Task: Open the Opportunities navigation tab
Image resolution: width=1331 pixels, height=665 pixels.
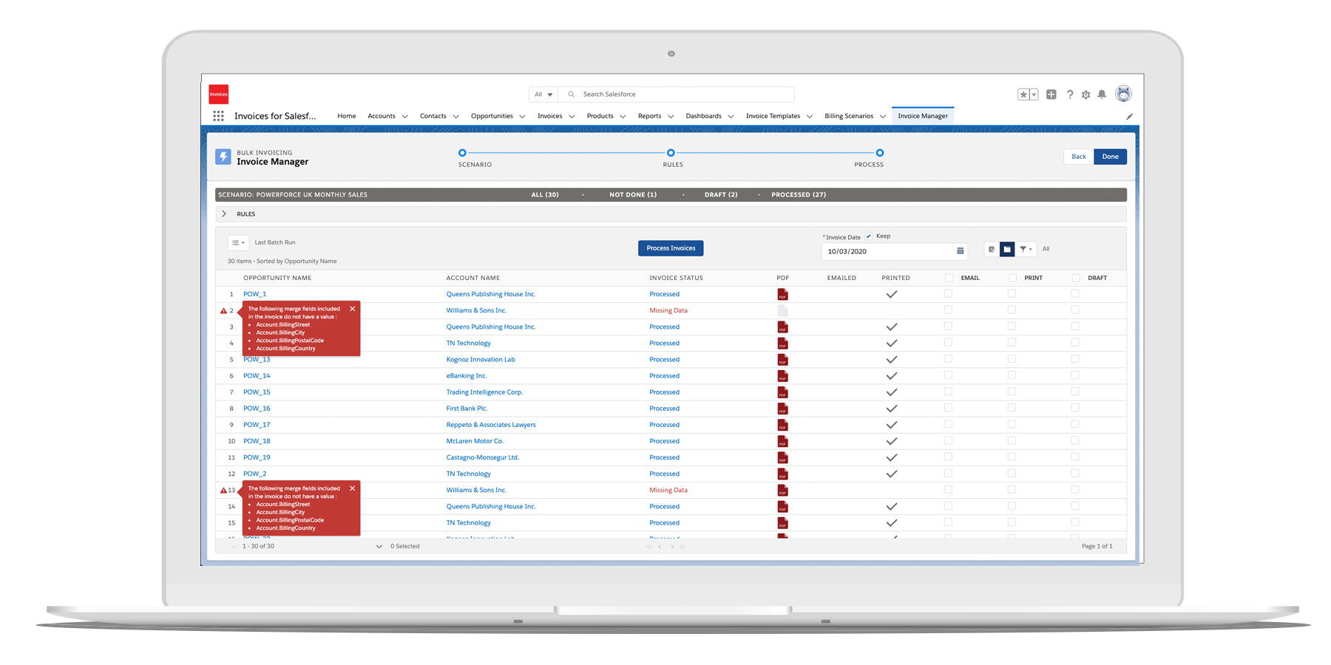Action: point(492,116)
